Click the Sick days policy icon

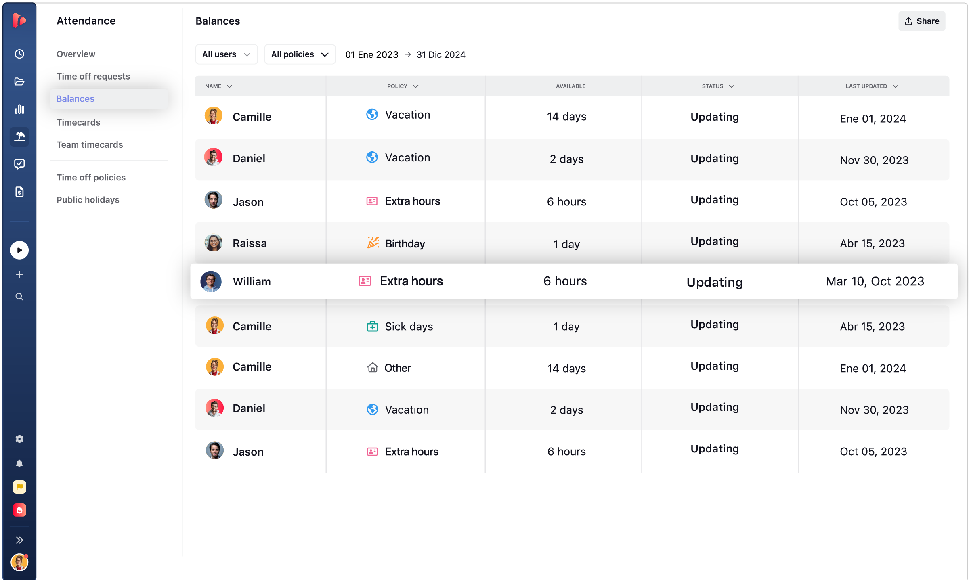click(x=372, y=326)
